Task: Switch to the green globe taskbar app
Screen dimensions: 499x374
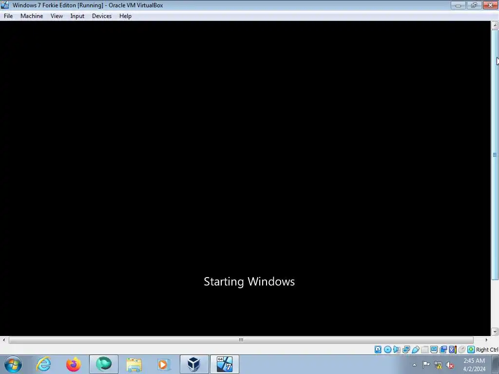Action: tap(104, 364)
